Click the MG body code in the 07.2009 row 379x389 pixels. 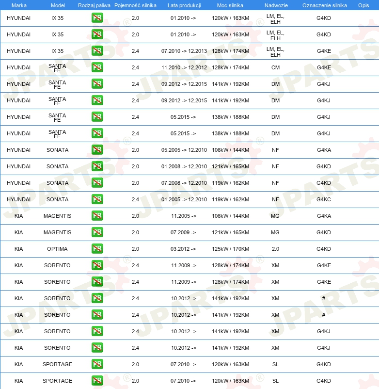click(275, 232)
